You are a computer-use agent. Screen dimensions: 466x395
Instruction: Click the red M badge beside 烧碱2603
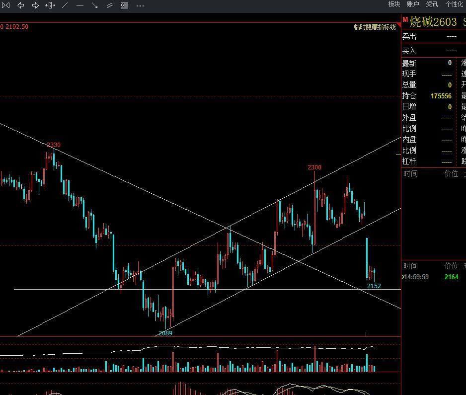[405, 19]
